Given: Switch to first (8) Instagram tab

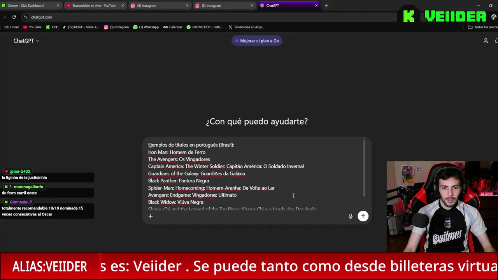Looking at the screenshot, I should 160,5.
